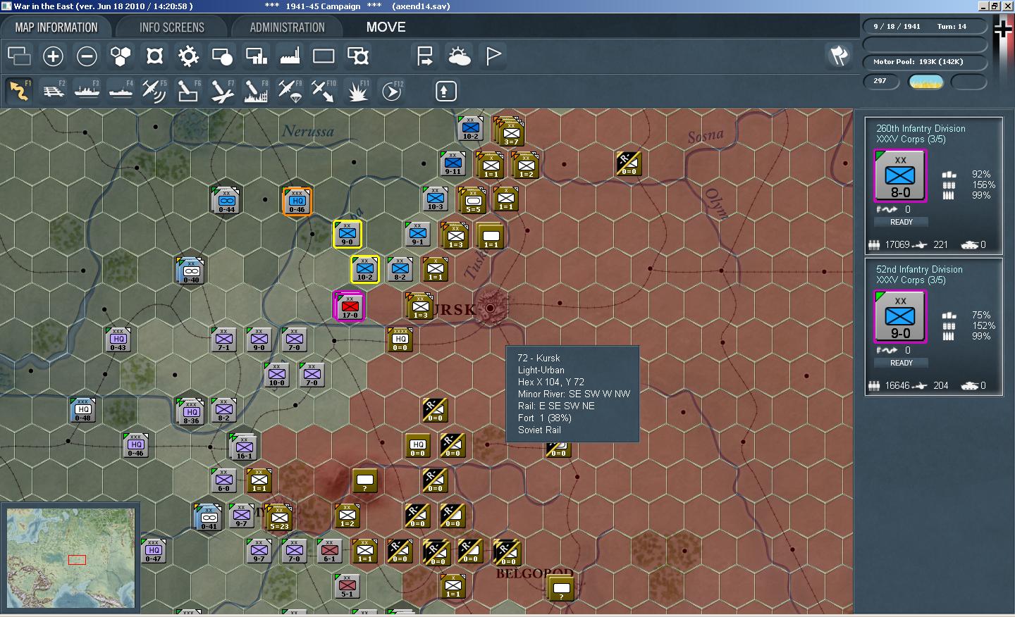1015x617 pixels.
Task: Select the 0-44 motorized counter
Action: point(226,201)
